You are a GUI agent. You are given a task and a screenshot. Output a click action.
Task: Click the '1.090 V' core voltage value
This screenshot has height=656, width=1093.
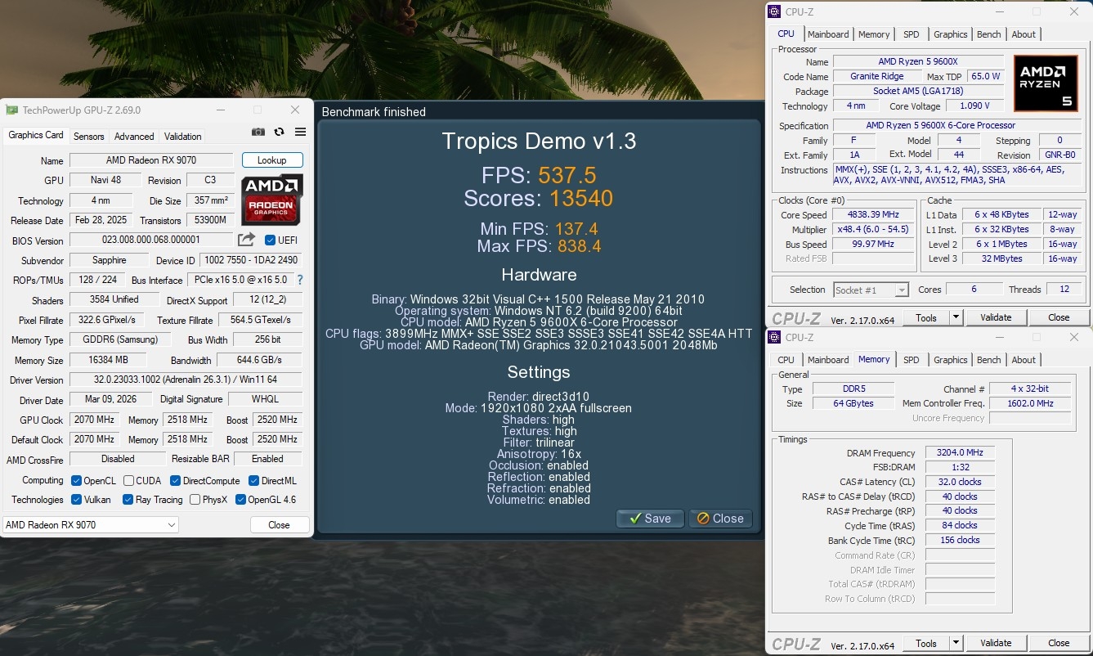click(976, 106)
